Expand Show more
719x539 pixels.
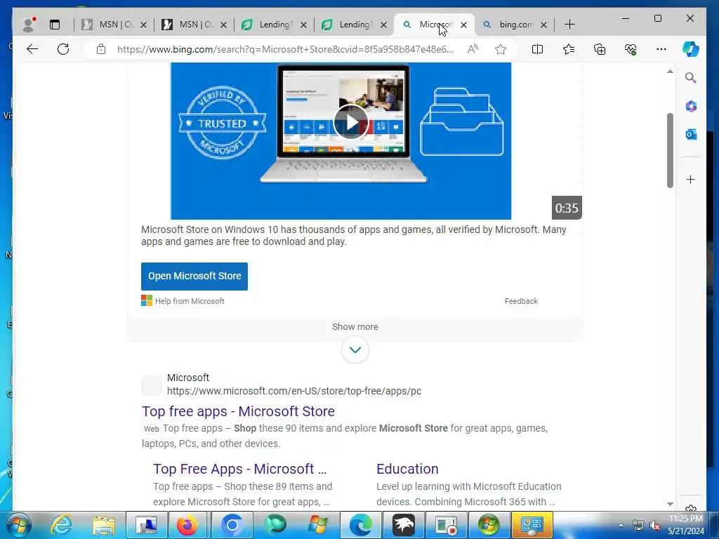coord(355,327)
